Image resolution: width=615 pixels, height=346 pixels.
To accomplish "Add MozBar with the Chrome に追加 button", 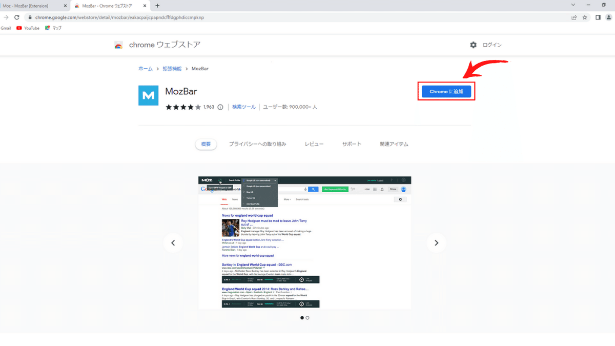I will click(446, 91).
